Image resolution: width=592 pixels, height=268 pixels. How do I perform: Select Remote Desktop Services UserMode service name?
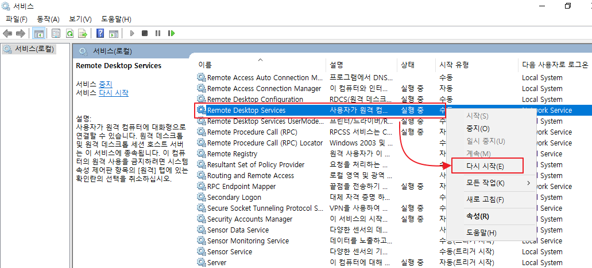coord(265,121)
